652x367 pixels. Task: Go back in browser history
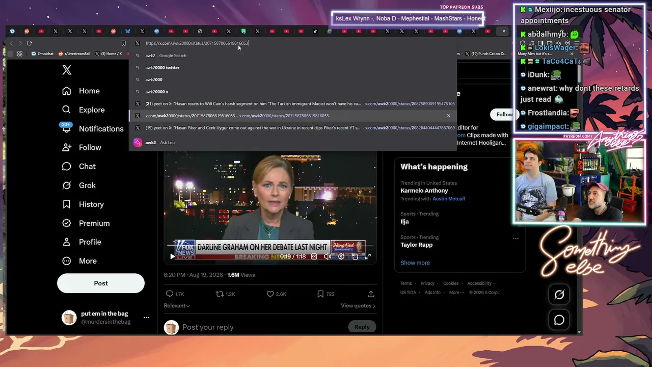(x=11, y=43)
